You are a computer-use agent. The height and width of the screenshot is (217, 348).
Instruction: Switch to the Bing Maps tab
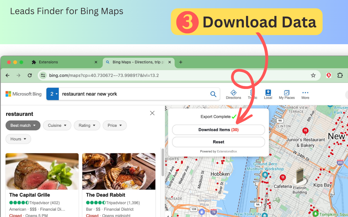139,62
